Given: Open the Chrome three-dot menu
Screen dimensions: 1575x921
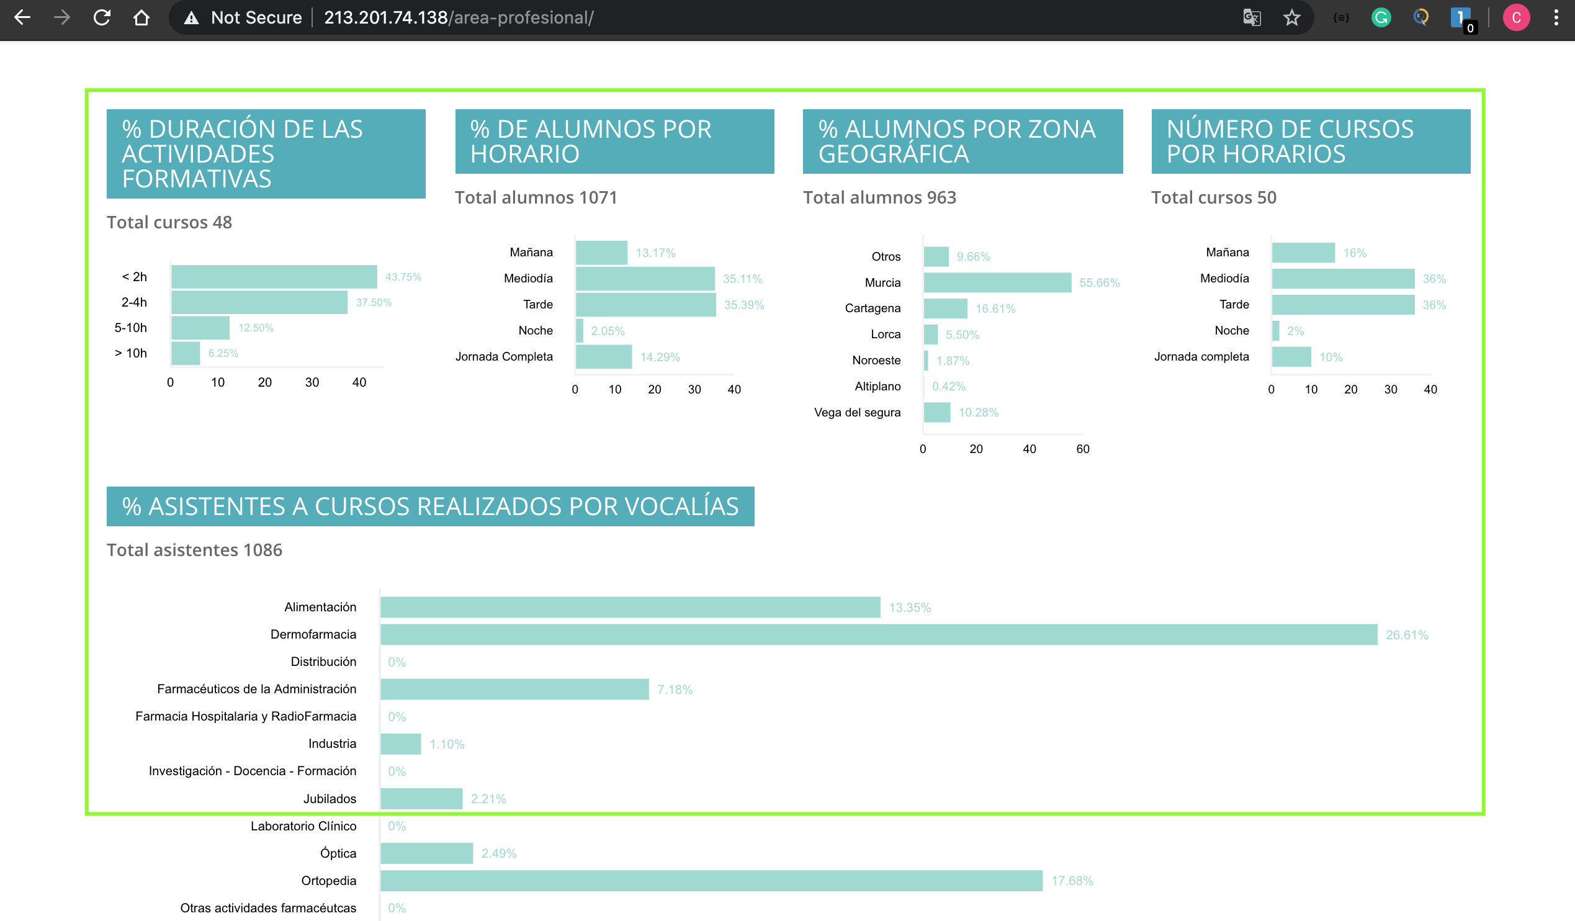Looking at the screenshot, I should click(x=1557, y=17).
